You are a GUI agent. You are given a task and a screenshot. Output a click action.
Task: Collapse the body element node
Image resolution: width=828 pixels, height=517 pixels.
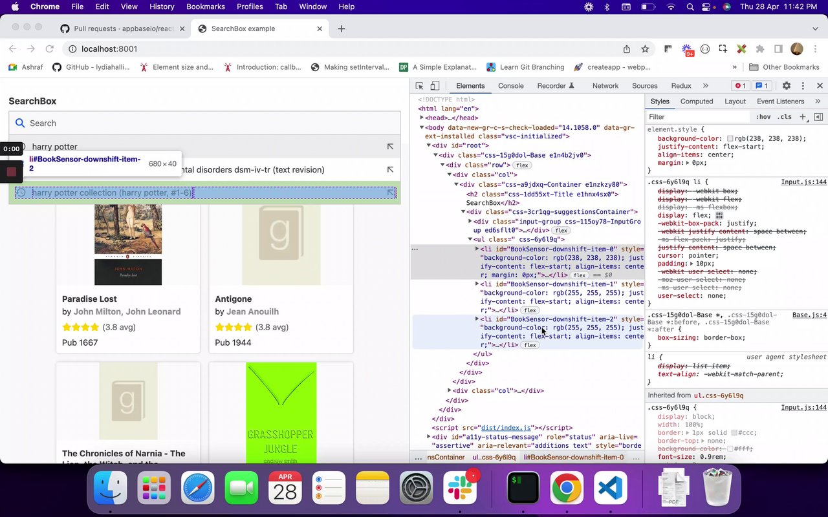pyautogui.click(x=422, y=128)
